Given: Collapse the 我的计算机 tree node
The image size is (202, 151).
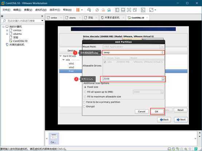Looking at the screenshot, I should tap(3, 27).
